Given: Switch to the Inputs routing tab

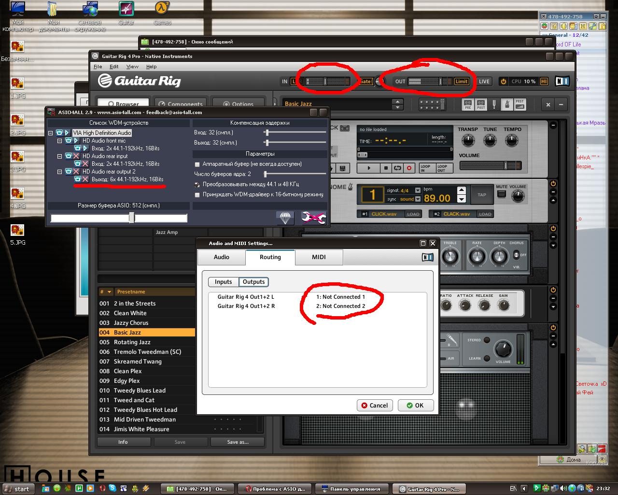Looking at the screenshot, I should [x=223, y=282].
